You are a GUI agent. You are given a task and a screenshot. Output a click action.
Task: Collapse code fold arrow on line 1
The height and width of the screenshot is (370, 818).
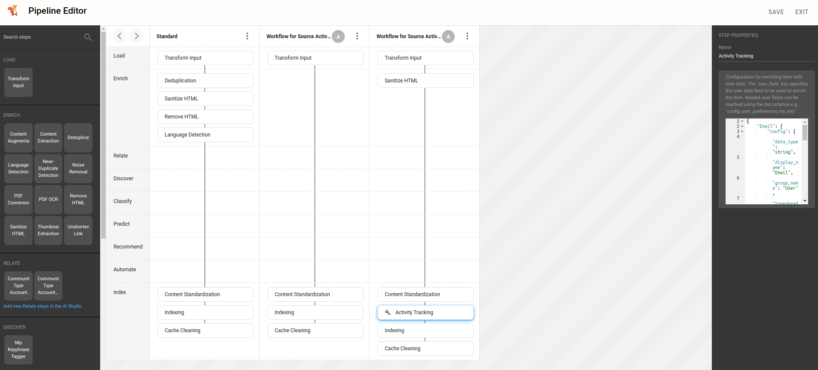point(742,121)
